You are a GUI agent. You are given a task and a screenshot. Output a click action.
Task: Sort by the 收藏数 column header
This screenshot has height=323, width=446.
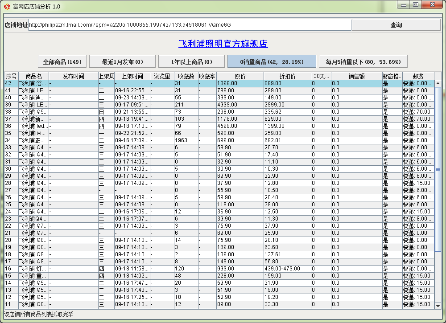point(186,76)
